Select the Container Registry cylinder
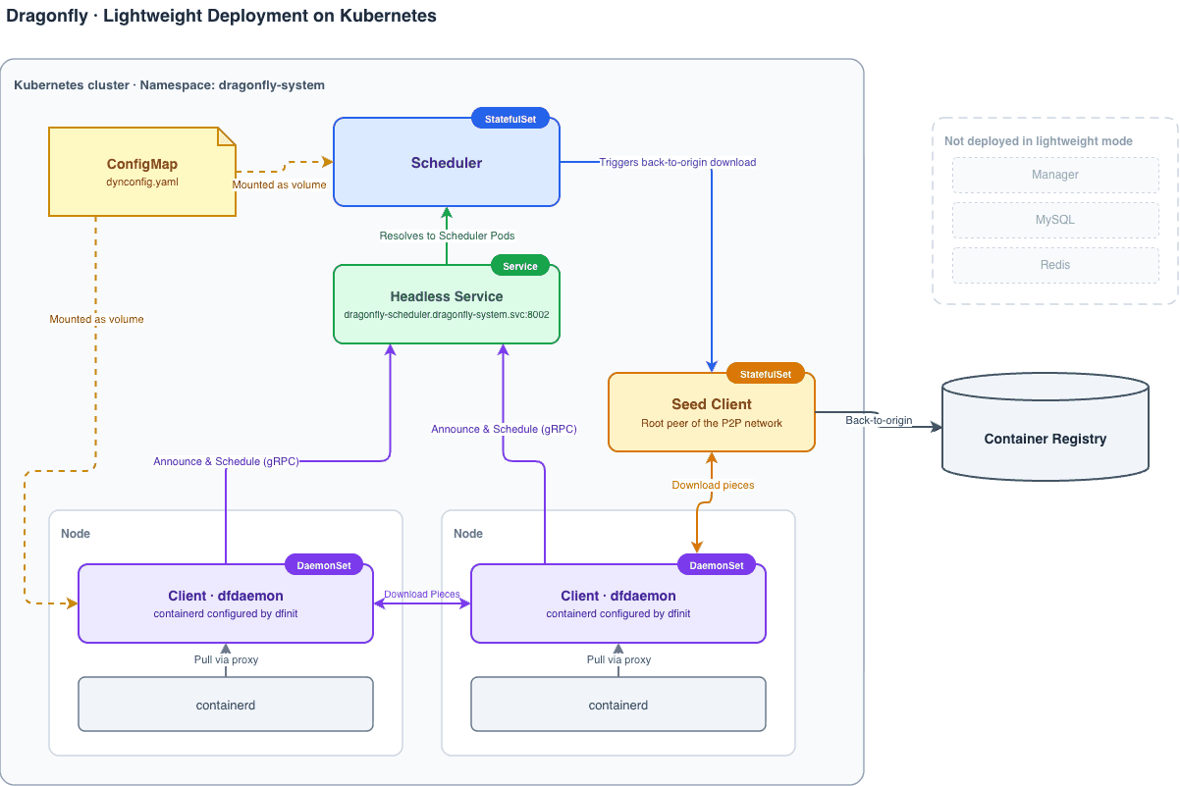Screen dimensions: 1180x786 point(1046,427)
